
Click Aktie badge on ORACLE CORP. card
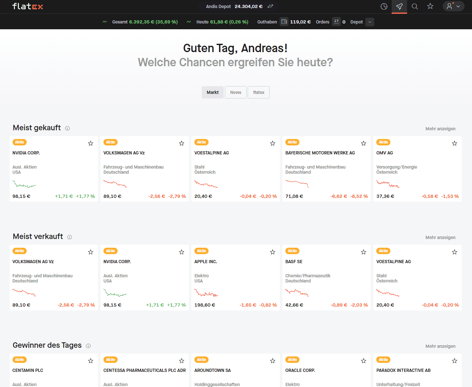coord(292,360)
